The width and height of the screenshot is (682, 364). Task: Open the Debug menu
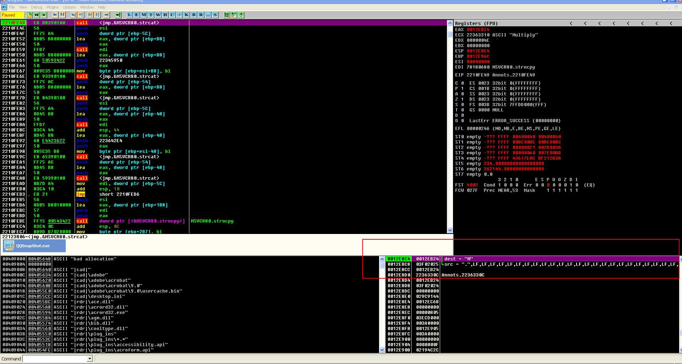click(36, 7)
